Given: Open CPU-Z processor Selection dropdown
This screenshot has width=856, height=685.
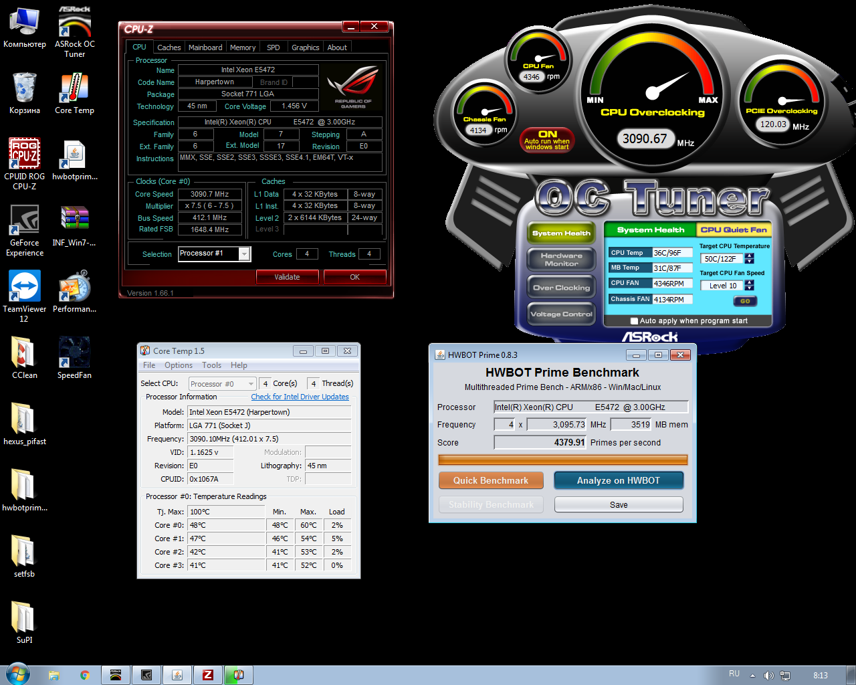Looking at the screenshot, I should (245, 254).
